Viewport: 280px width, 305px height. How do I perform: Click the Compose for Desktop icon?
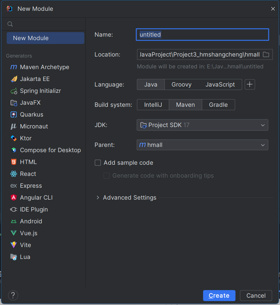tap(14, 150)
